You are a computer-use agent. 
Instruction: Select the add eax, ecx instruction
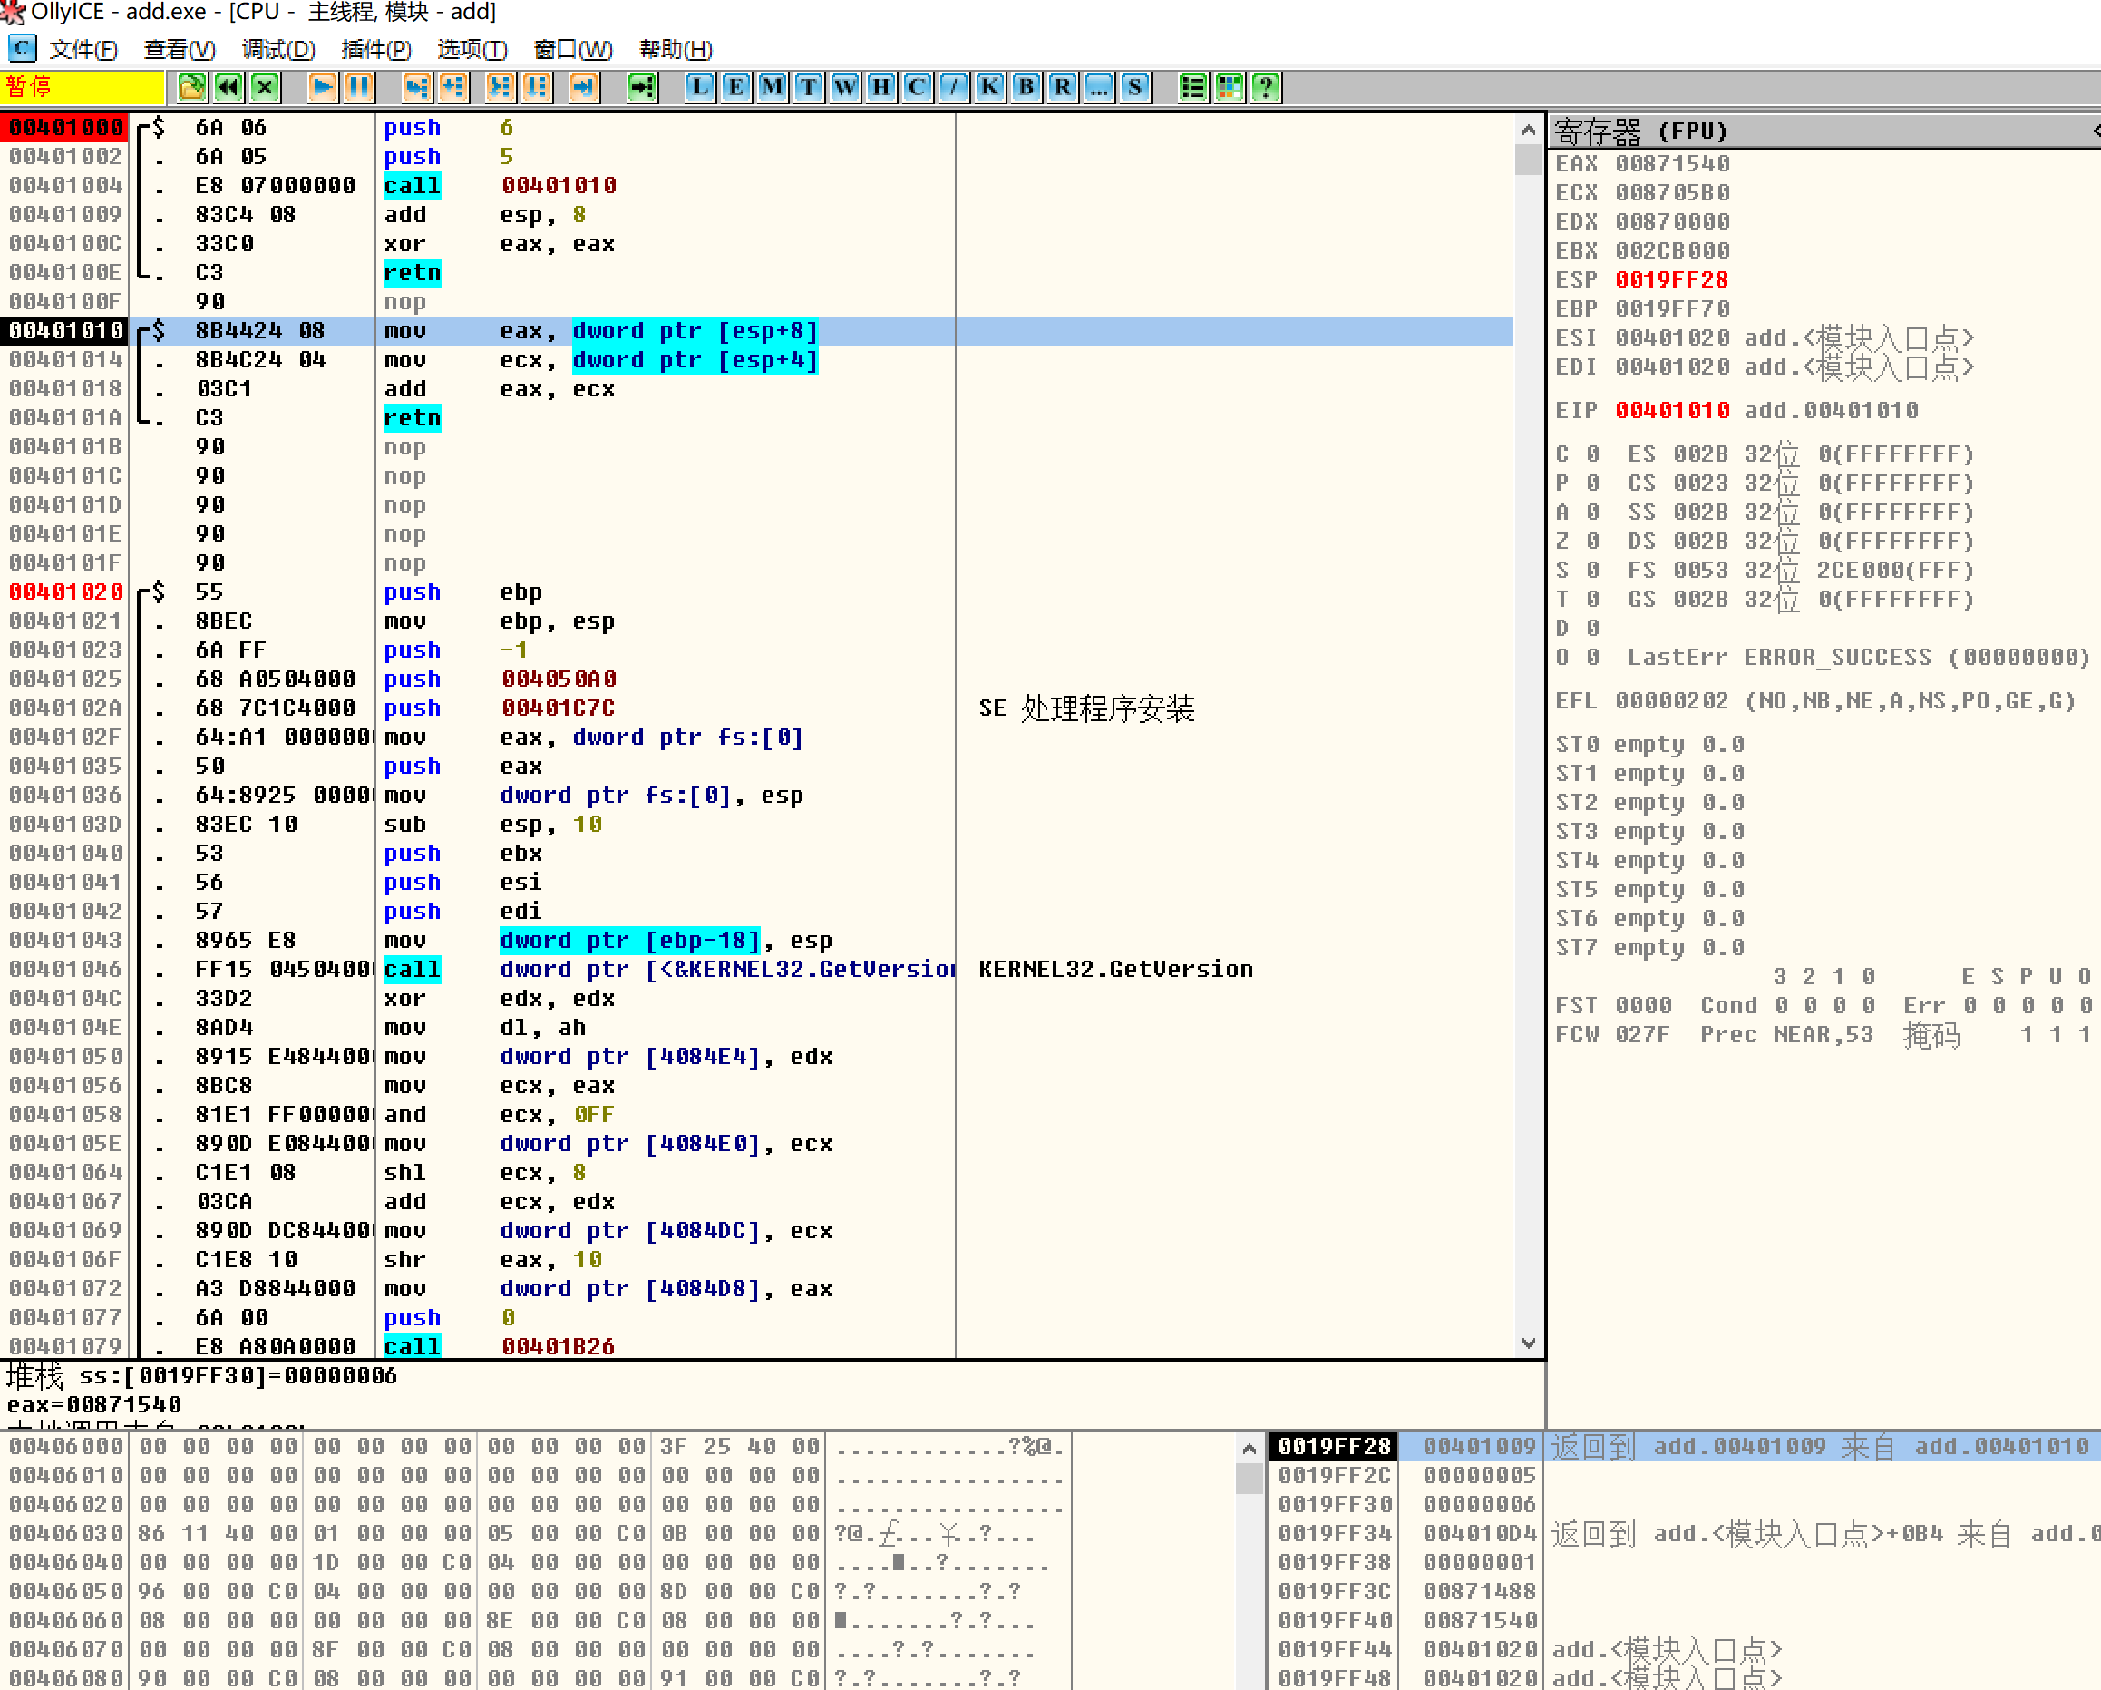tap(756, 389)
